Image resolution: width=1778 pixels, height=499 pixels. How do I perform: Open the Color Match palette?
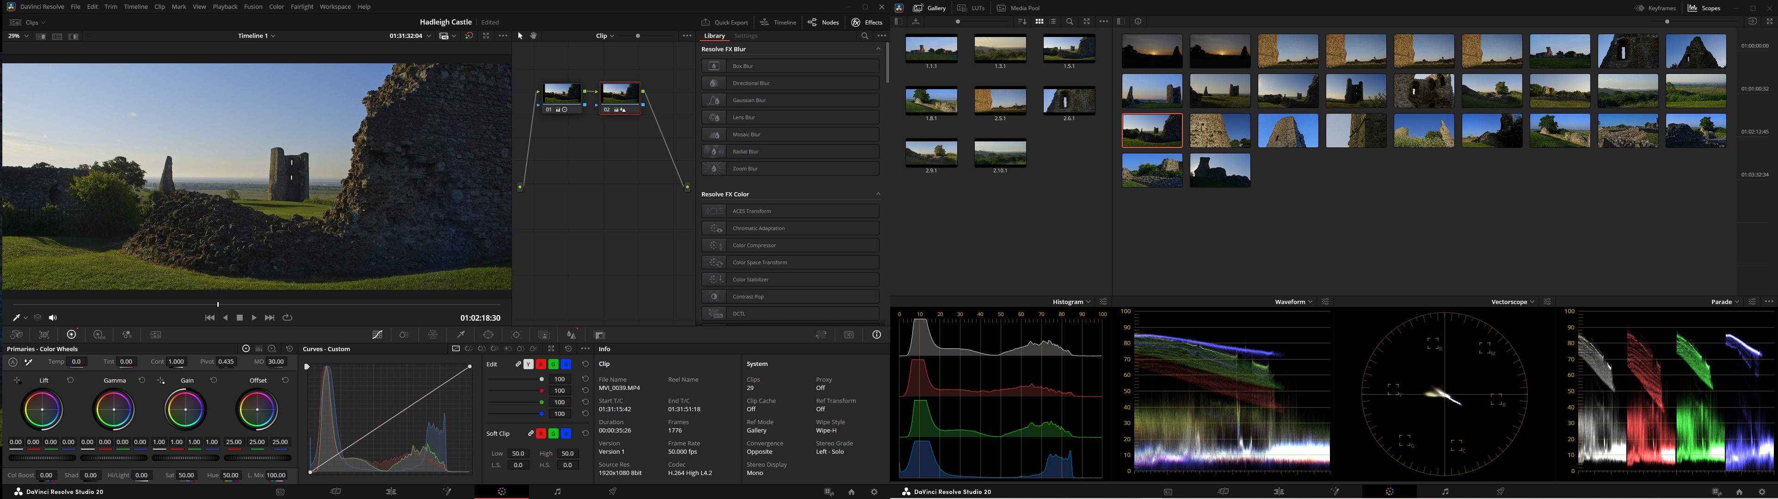click(x=44, y=335)
